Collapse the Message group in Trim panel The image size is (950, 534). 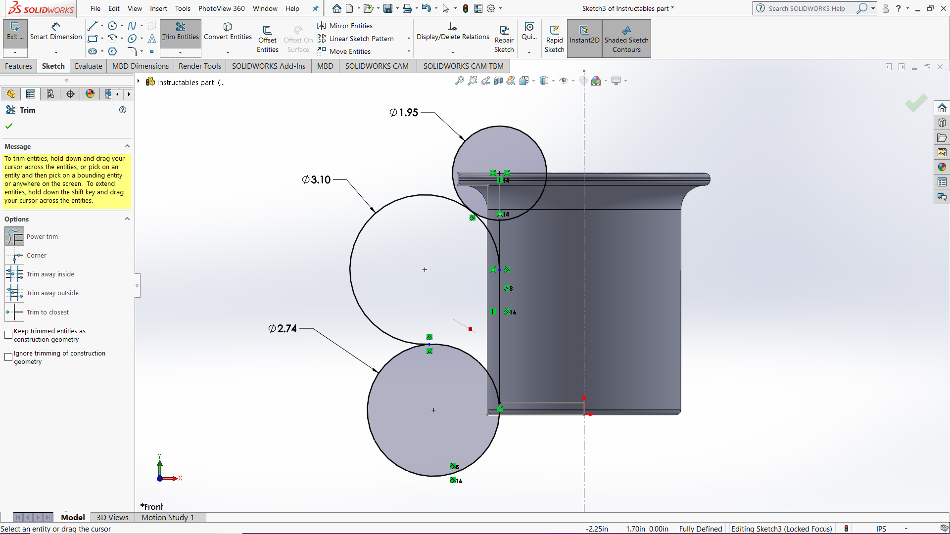click(x=127, y=146)
